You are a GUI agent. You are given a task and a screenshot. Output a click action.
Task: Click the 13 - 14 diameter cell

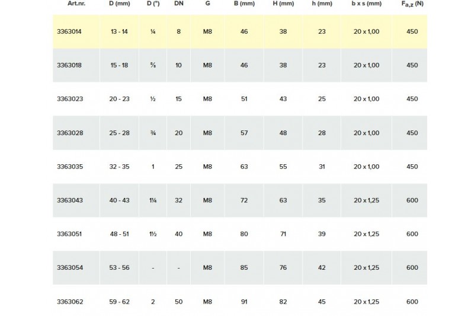click(120, 31)
